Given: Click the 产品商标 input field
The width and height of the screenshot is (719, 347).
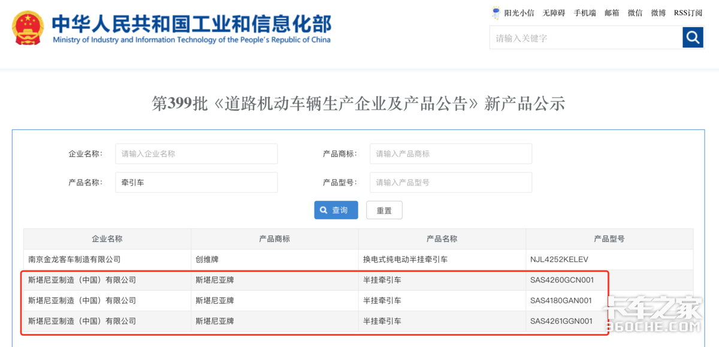Looking at the screenshot, I should [451, 154].
